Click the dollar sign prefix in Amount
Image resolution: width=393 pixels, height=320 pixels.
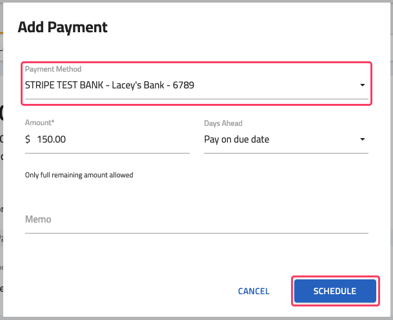[28, 139]
